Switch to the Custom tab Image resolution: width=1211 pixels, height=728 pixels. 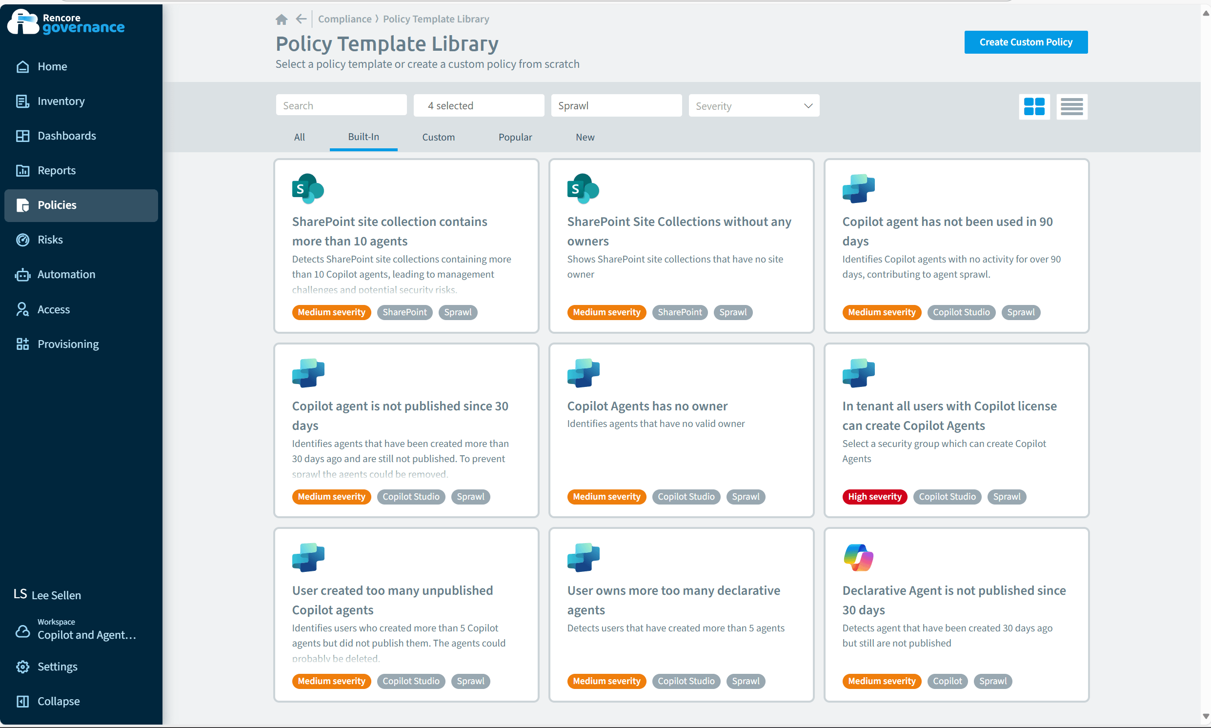tap(438, 138)
